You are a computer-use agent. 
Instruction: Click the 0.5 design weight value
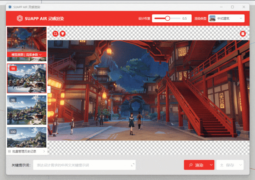click(x=184, y=18)
